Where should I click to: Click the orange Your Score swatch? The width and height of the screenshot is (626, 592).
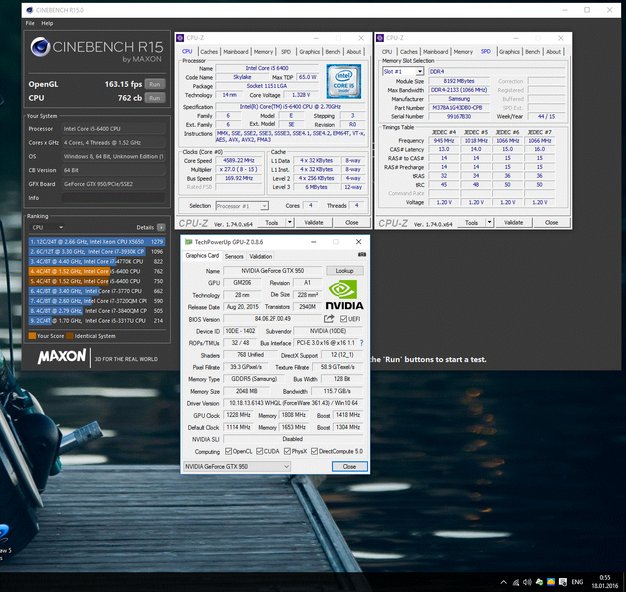(x=32, y=336)
